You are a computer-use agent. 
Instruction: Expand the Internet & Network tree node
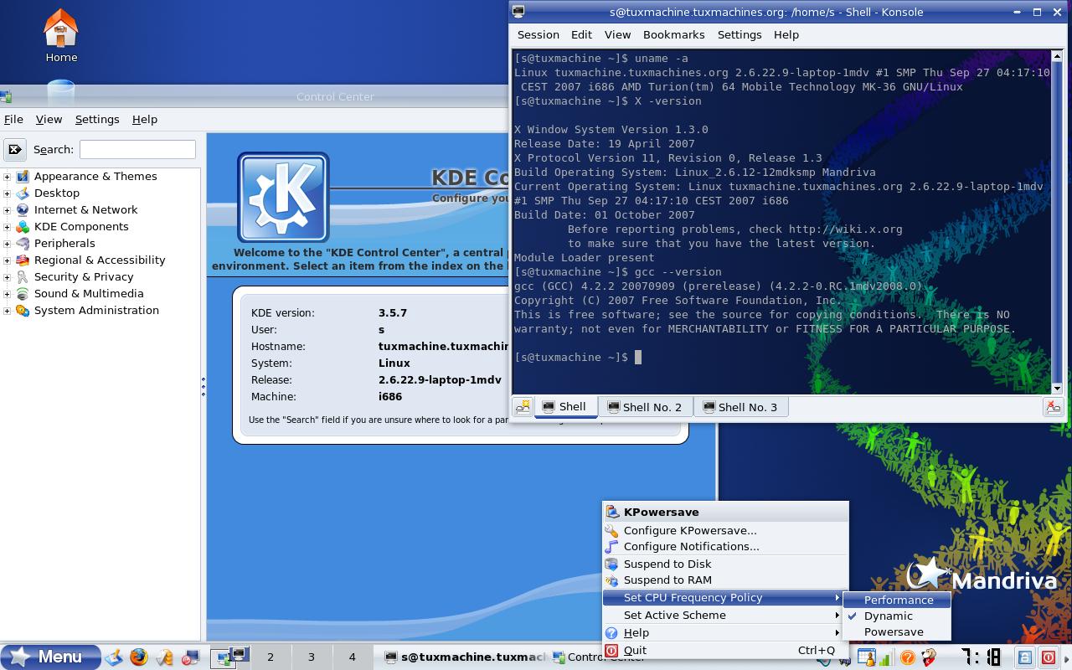8,210
